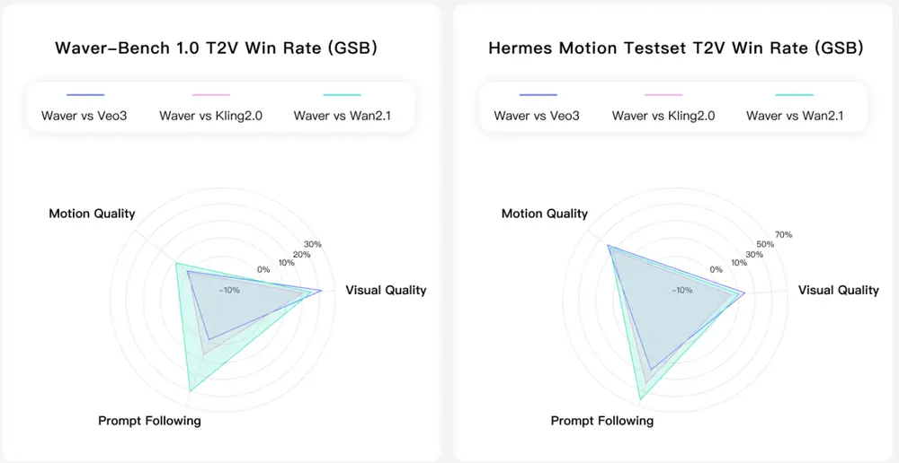899x463 pixels.
Task: Toggle Waver vs Veo3 legend in Hermes chart
Action: tap(537, 115)
